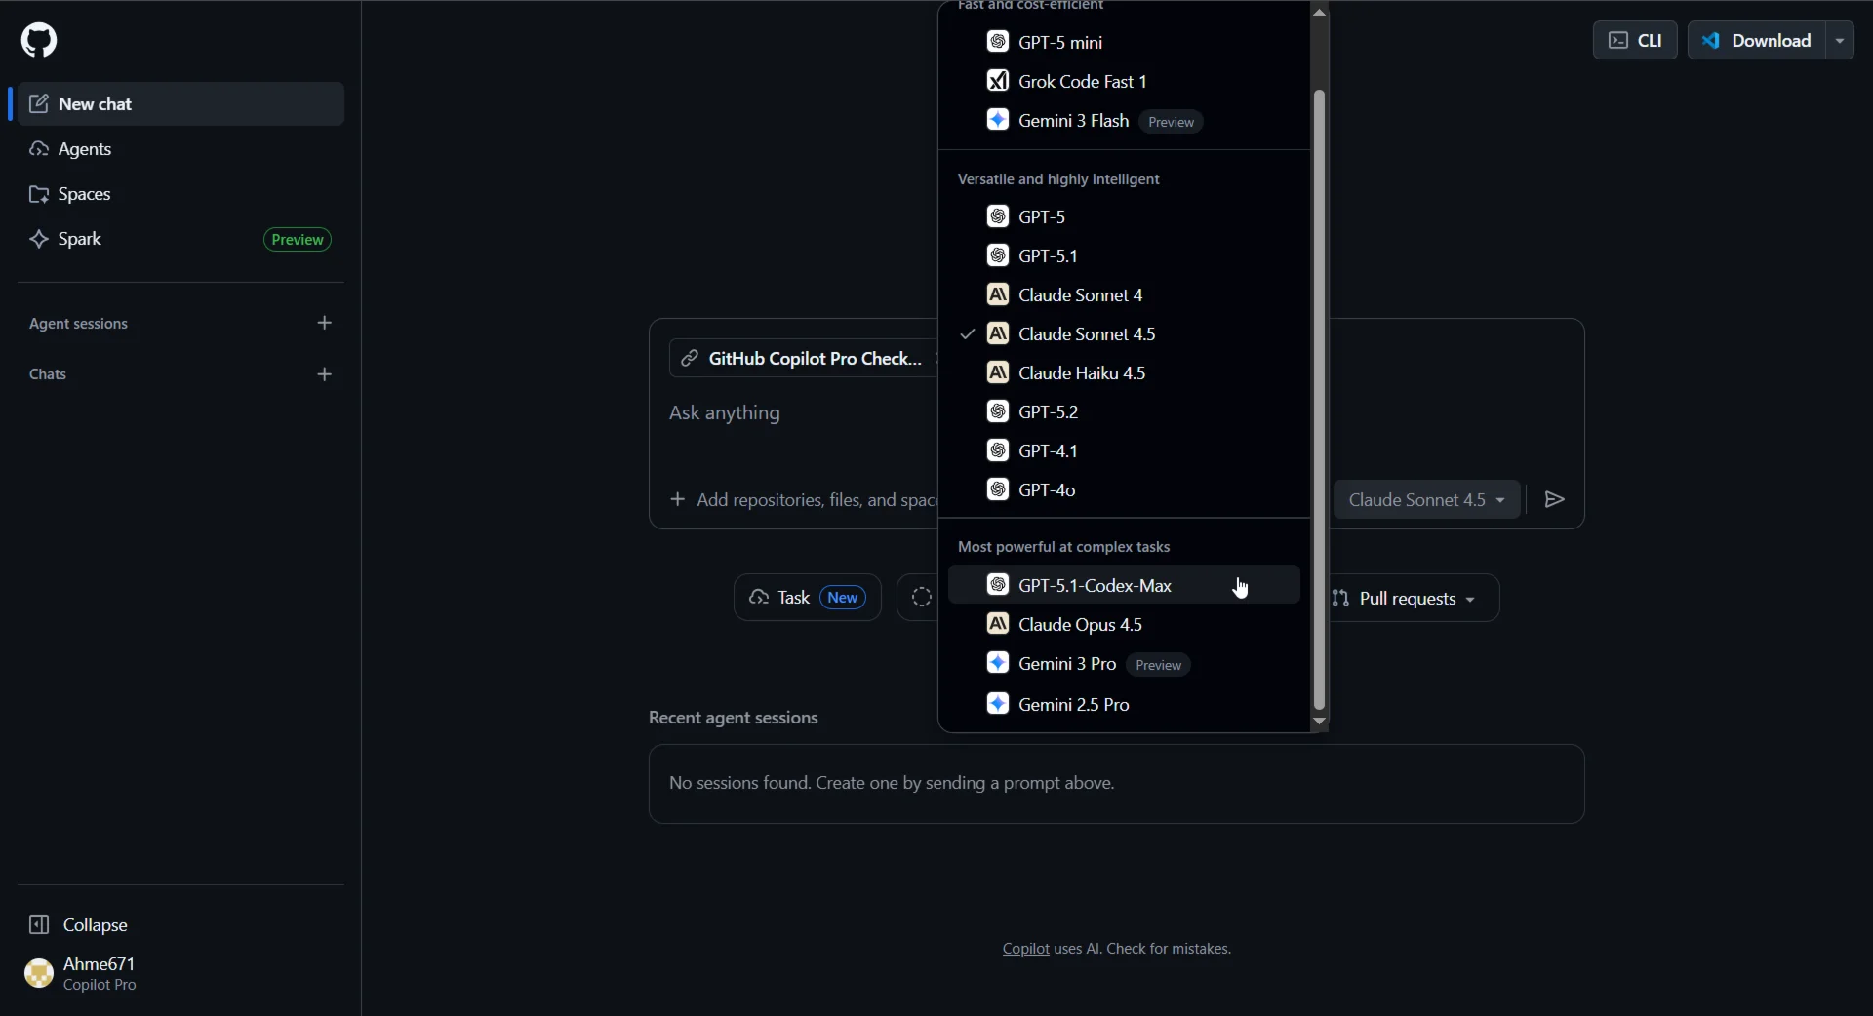
Task: Pick the GPT-5 model
Action: 1124,216
